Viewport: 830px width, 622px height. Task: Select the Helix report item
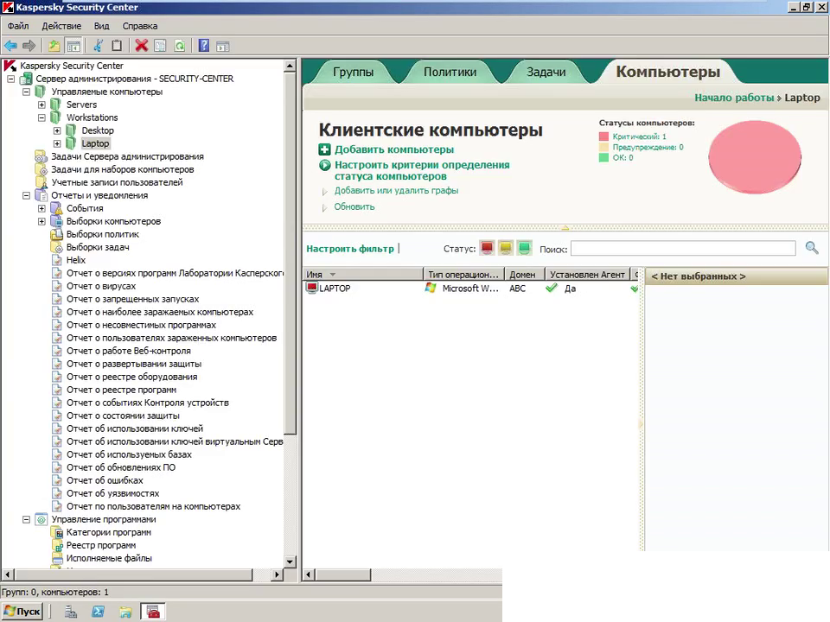pyautogui.click(x=76, y=260)
